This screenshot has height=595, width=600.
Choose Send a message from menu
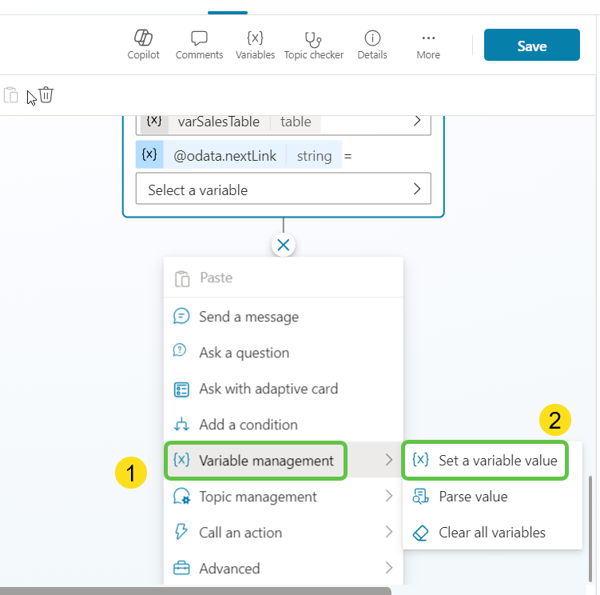coord(248,317)
